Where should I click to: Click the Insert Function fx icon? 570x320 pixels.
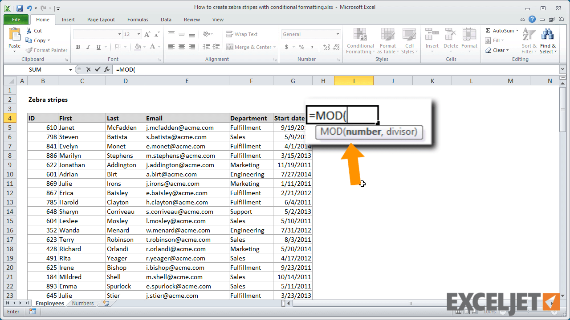click(x=106, y=69)
